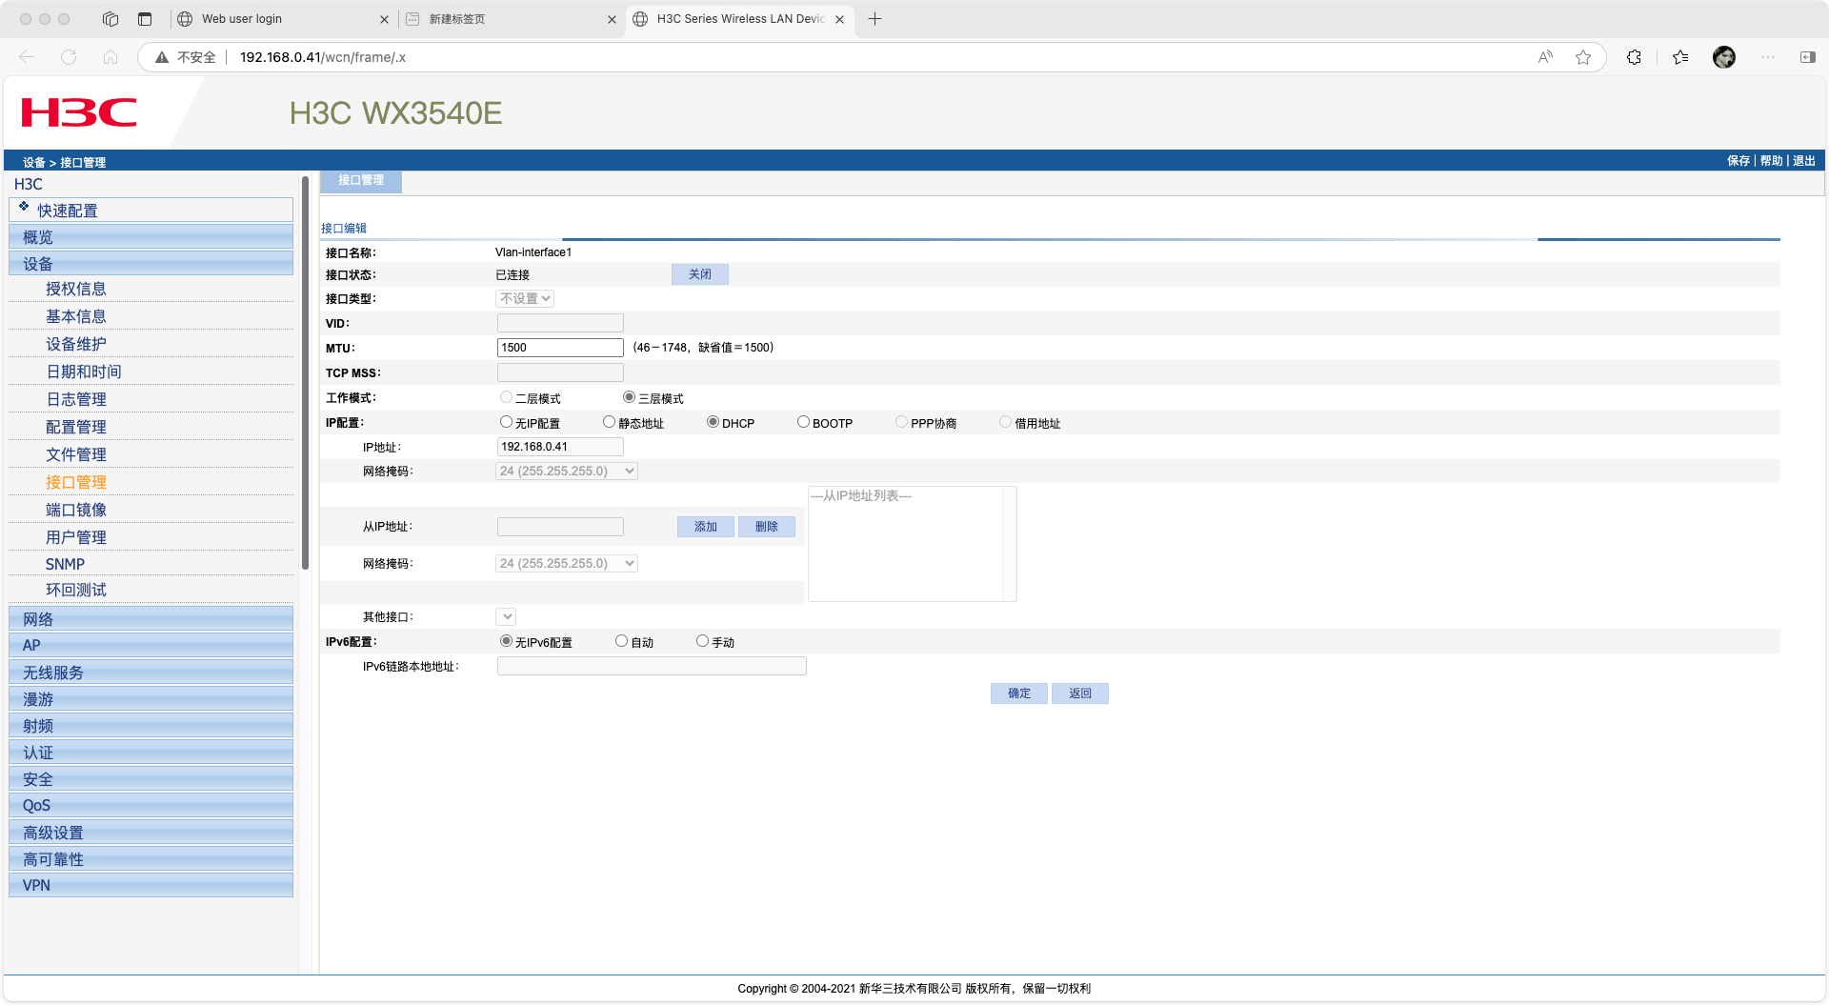This screenshot has height=1005, width=1829.
Task: Expand the VPN menu section
Action: click(x=151, y=886)
